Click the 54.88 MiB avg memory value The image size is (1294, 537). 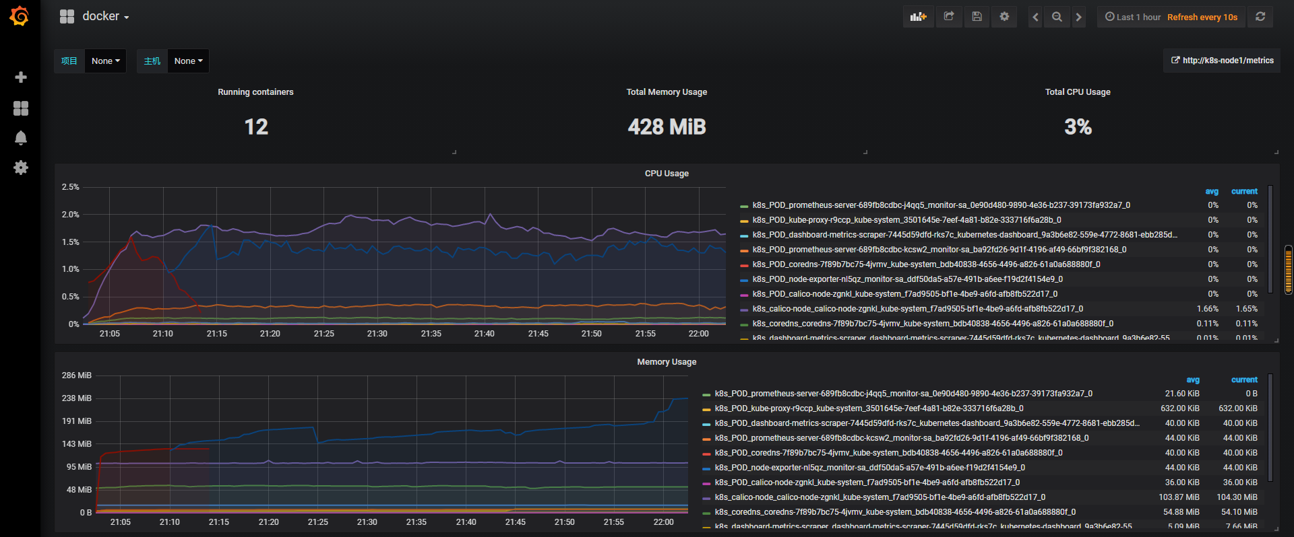[x=1181, y=512]
